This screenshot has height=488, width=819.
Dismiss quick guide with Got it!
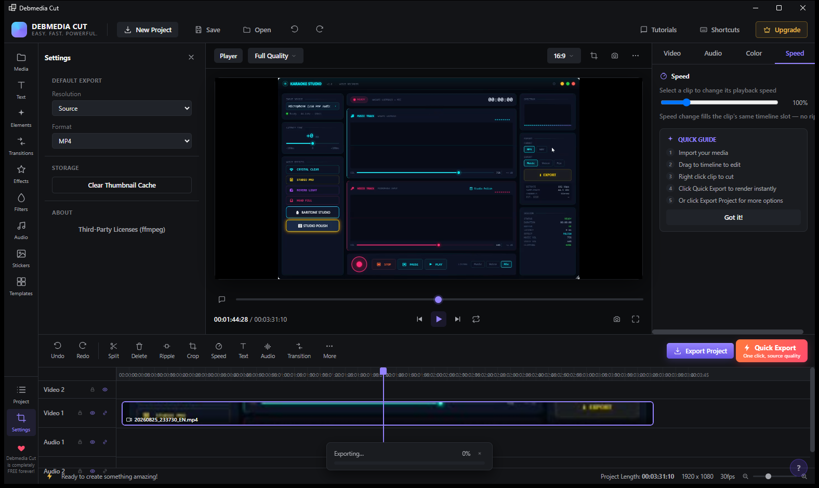tap(733, 217)
